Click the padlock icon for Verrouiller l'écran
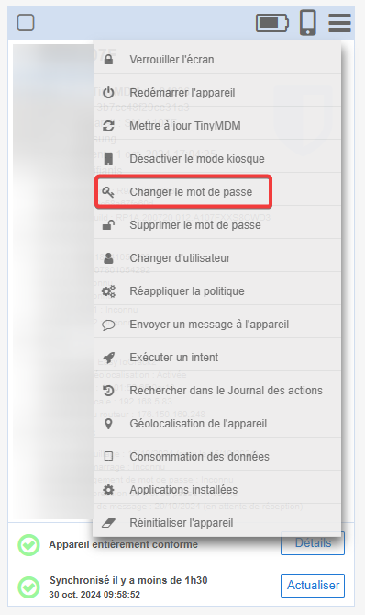This screenshot has width=365, height=615. [108, 60]
